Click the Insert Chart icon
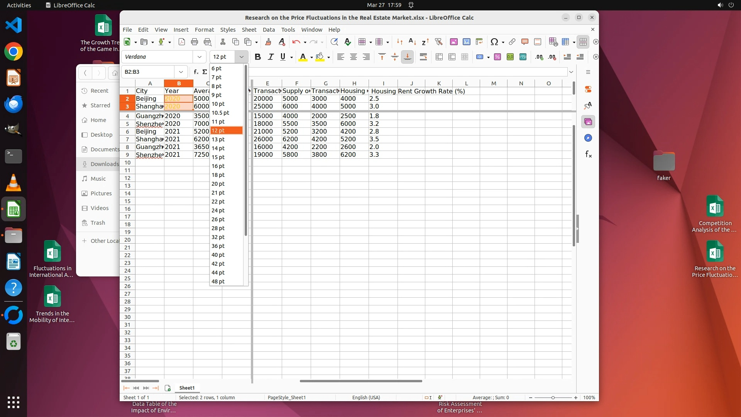 [x=467, y=42]
